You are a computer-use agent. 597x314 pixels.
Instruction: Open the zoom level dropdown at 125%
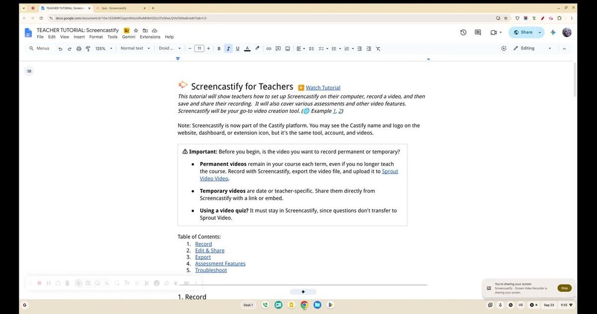[104, 49]
